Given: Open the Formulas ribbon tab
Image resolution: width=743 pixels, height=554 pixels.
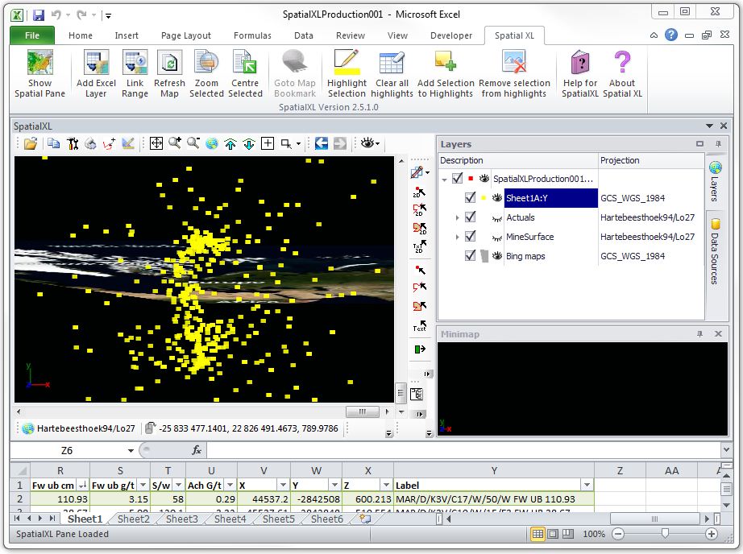Looking at the screenshot, I should tap(252, 35).
